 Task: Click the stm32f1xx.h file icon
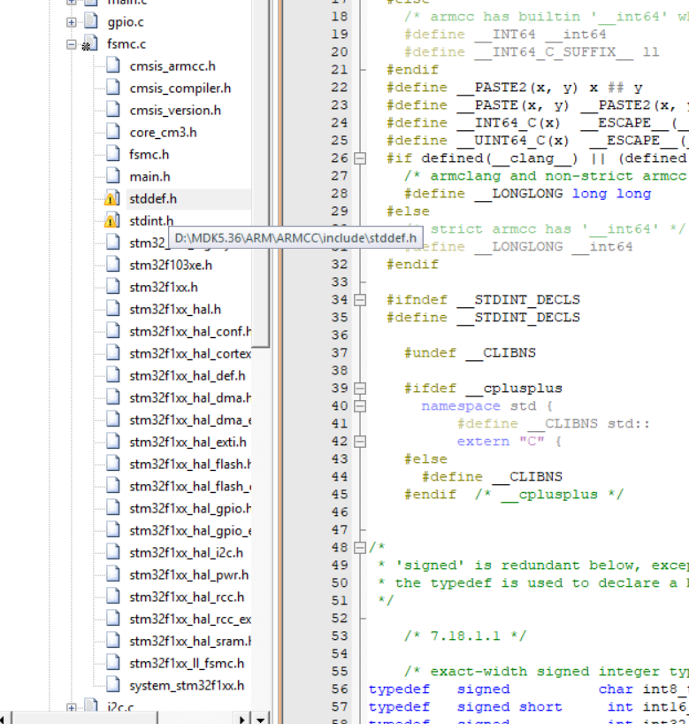pos(113,287)
